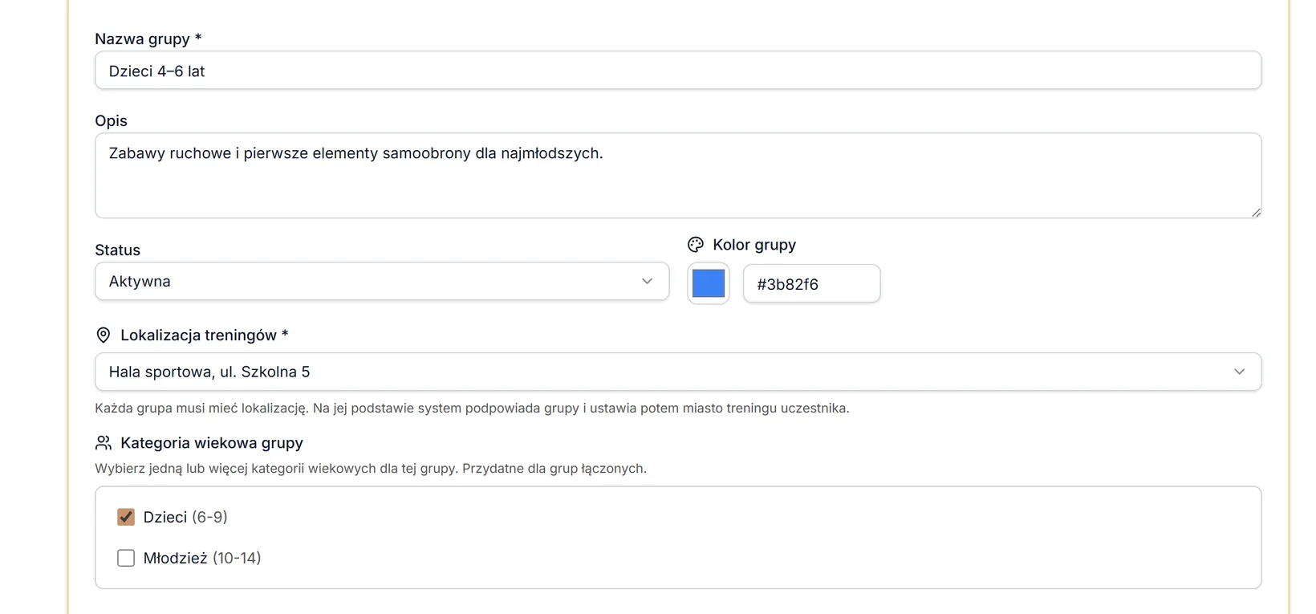Open the Status dropdown showing Aktywna
Image resolution: width=1316 pixels, height=614 pixels.
tap(382, 282)
